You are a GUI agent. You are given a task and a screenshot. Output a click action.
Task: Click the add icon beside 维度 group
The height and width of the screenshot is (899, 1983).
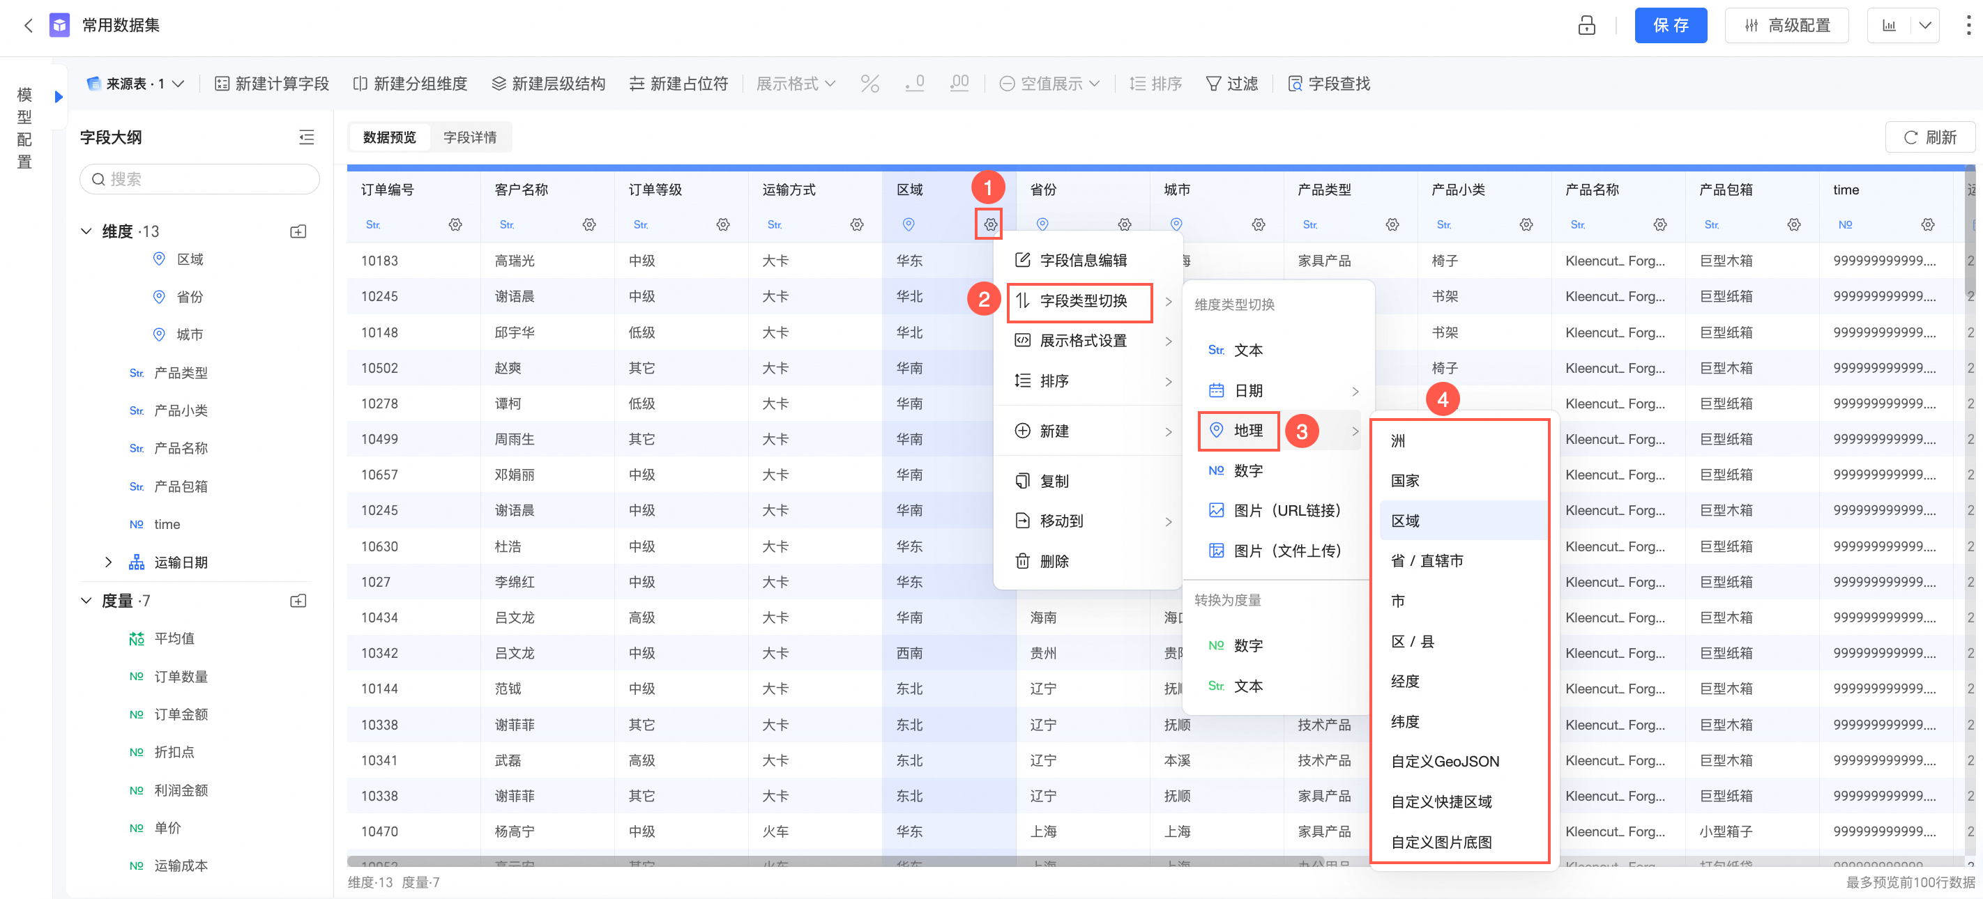[x=298, y=231]
